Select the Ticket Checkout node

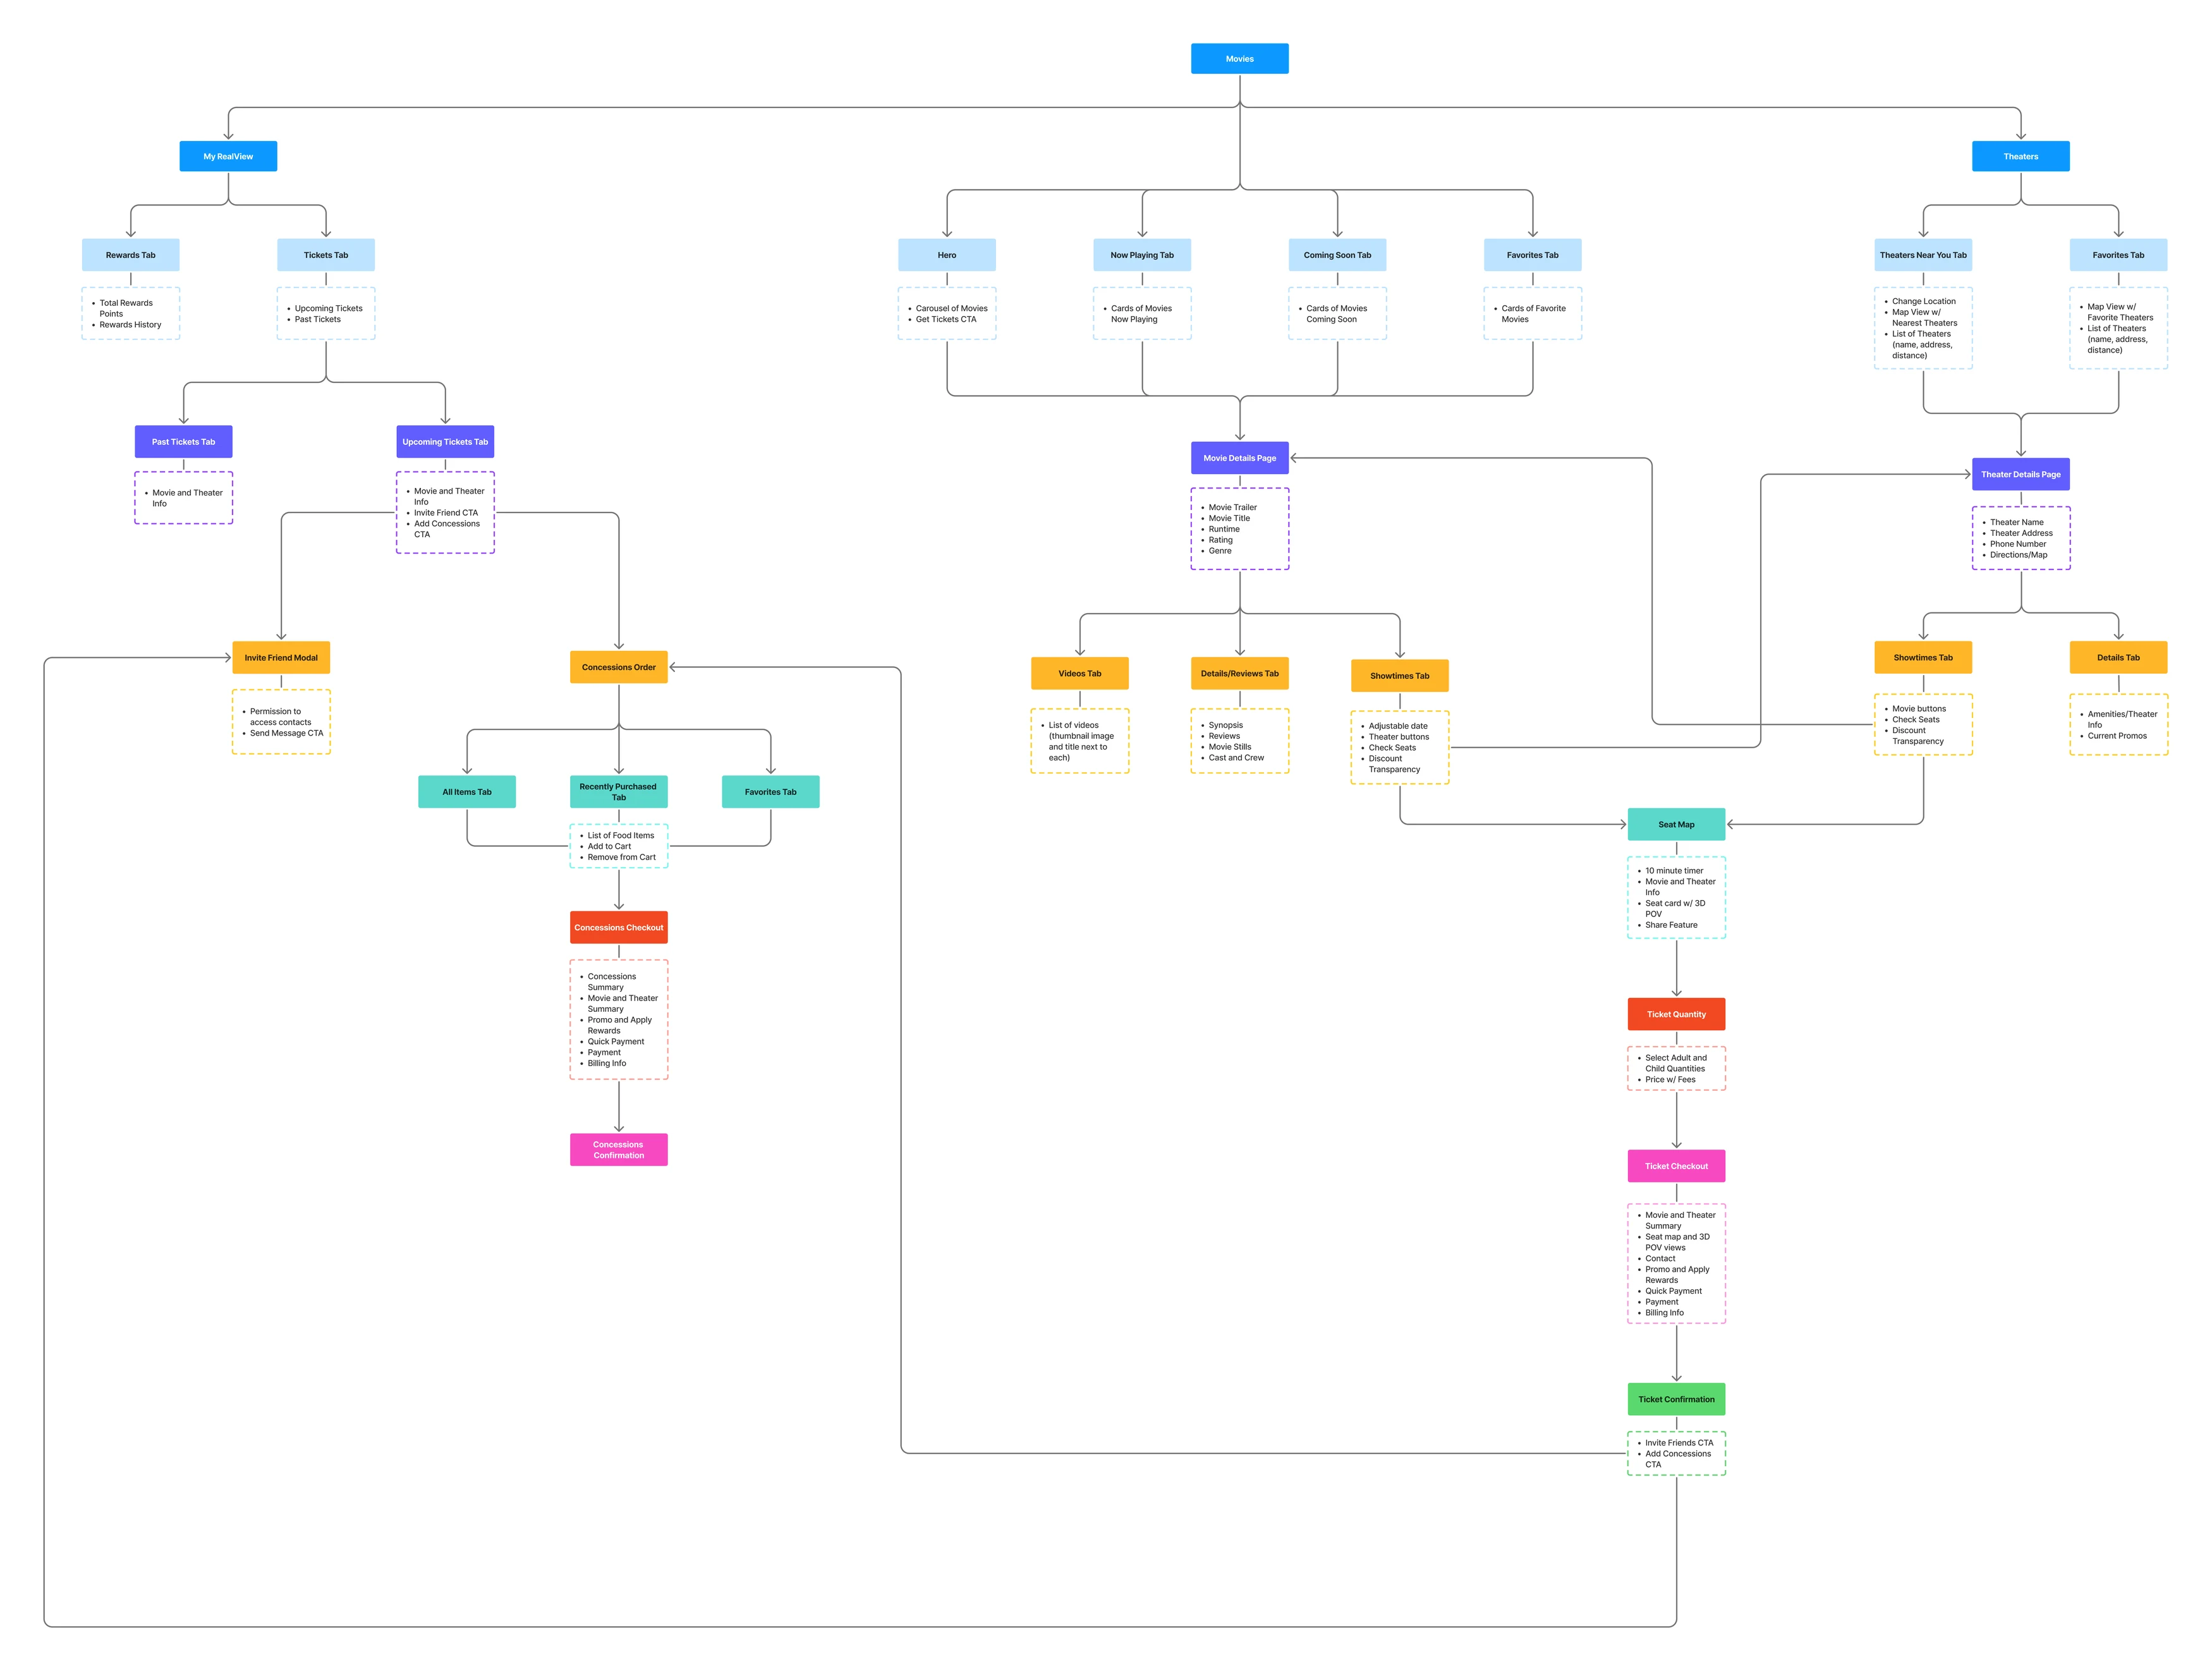[1676, 1166]
